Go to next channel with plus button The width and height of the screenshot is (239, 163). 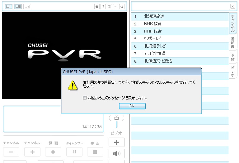pyautogui.click(x=32, y=152)
